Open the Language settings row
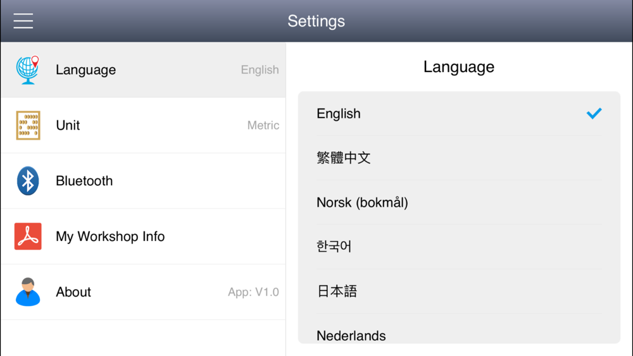Viewport: 633px width, 356px height. (143, 70)
